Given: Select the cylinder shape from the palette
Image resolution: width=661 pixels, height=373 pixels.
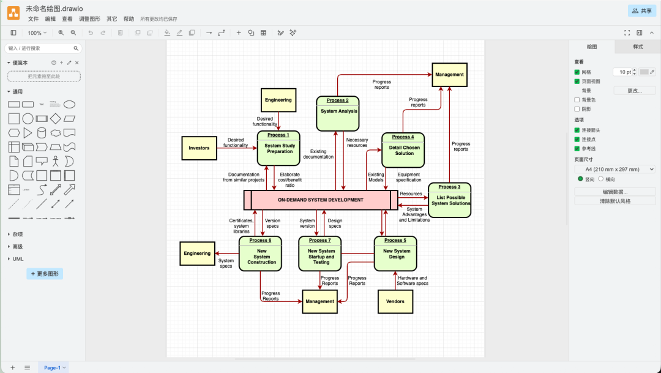Looking at the screenshot, I should pyautogui.click(x=42, y=133).
